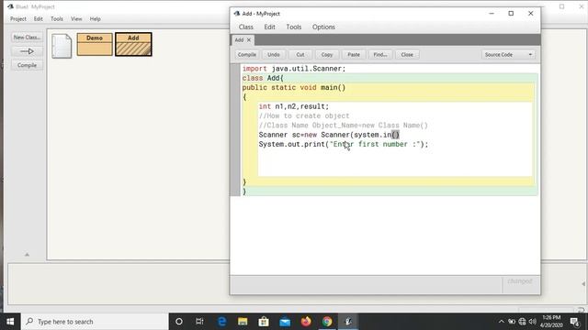Viewport: 588px width, 330px height.
Task: Open Microsoft Store from taskbar
Action: tap(264, 322)
